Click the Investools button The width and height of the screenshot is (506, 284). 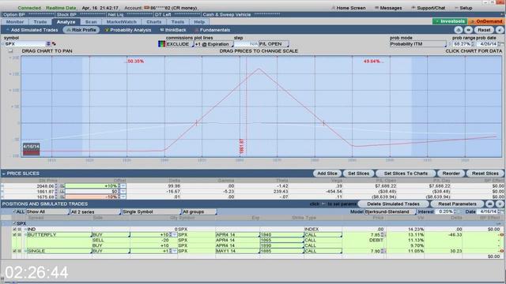[450, 21]
